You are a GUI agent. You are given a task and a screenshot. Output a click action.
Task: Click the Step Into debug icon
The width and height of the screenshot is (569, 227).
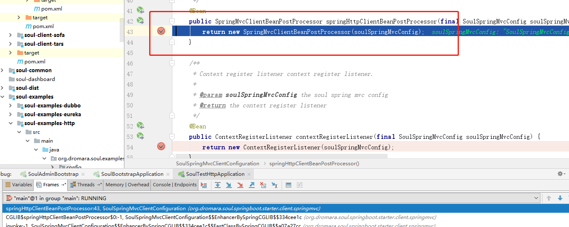click(x=229, y=185)
